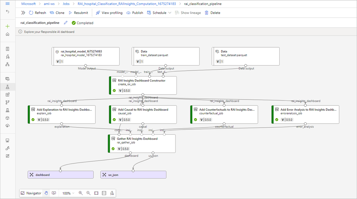Image resolution: width=357 pixels, height=199 pixels.
Task: Open Data labeling edit icon in sidebar
Action: [8, 156]
